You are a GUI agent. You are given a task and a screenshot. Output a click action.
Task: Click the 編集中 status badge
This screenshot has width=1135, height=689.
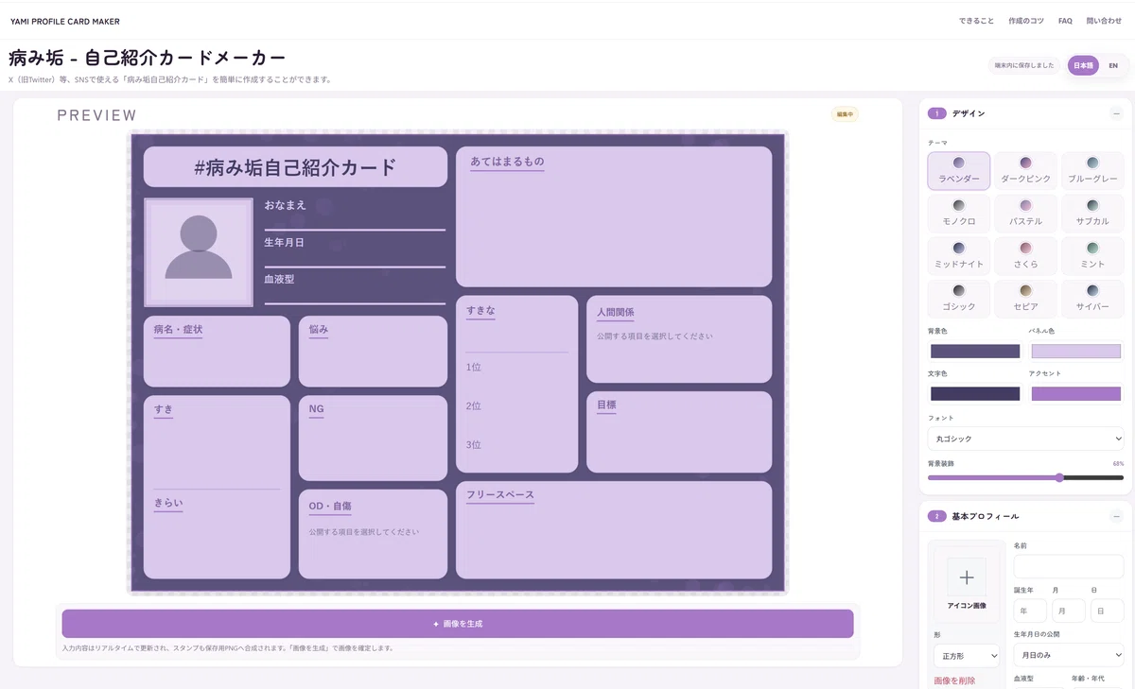coord(845,114)
